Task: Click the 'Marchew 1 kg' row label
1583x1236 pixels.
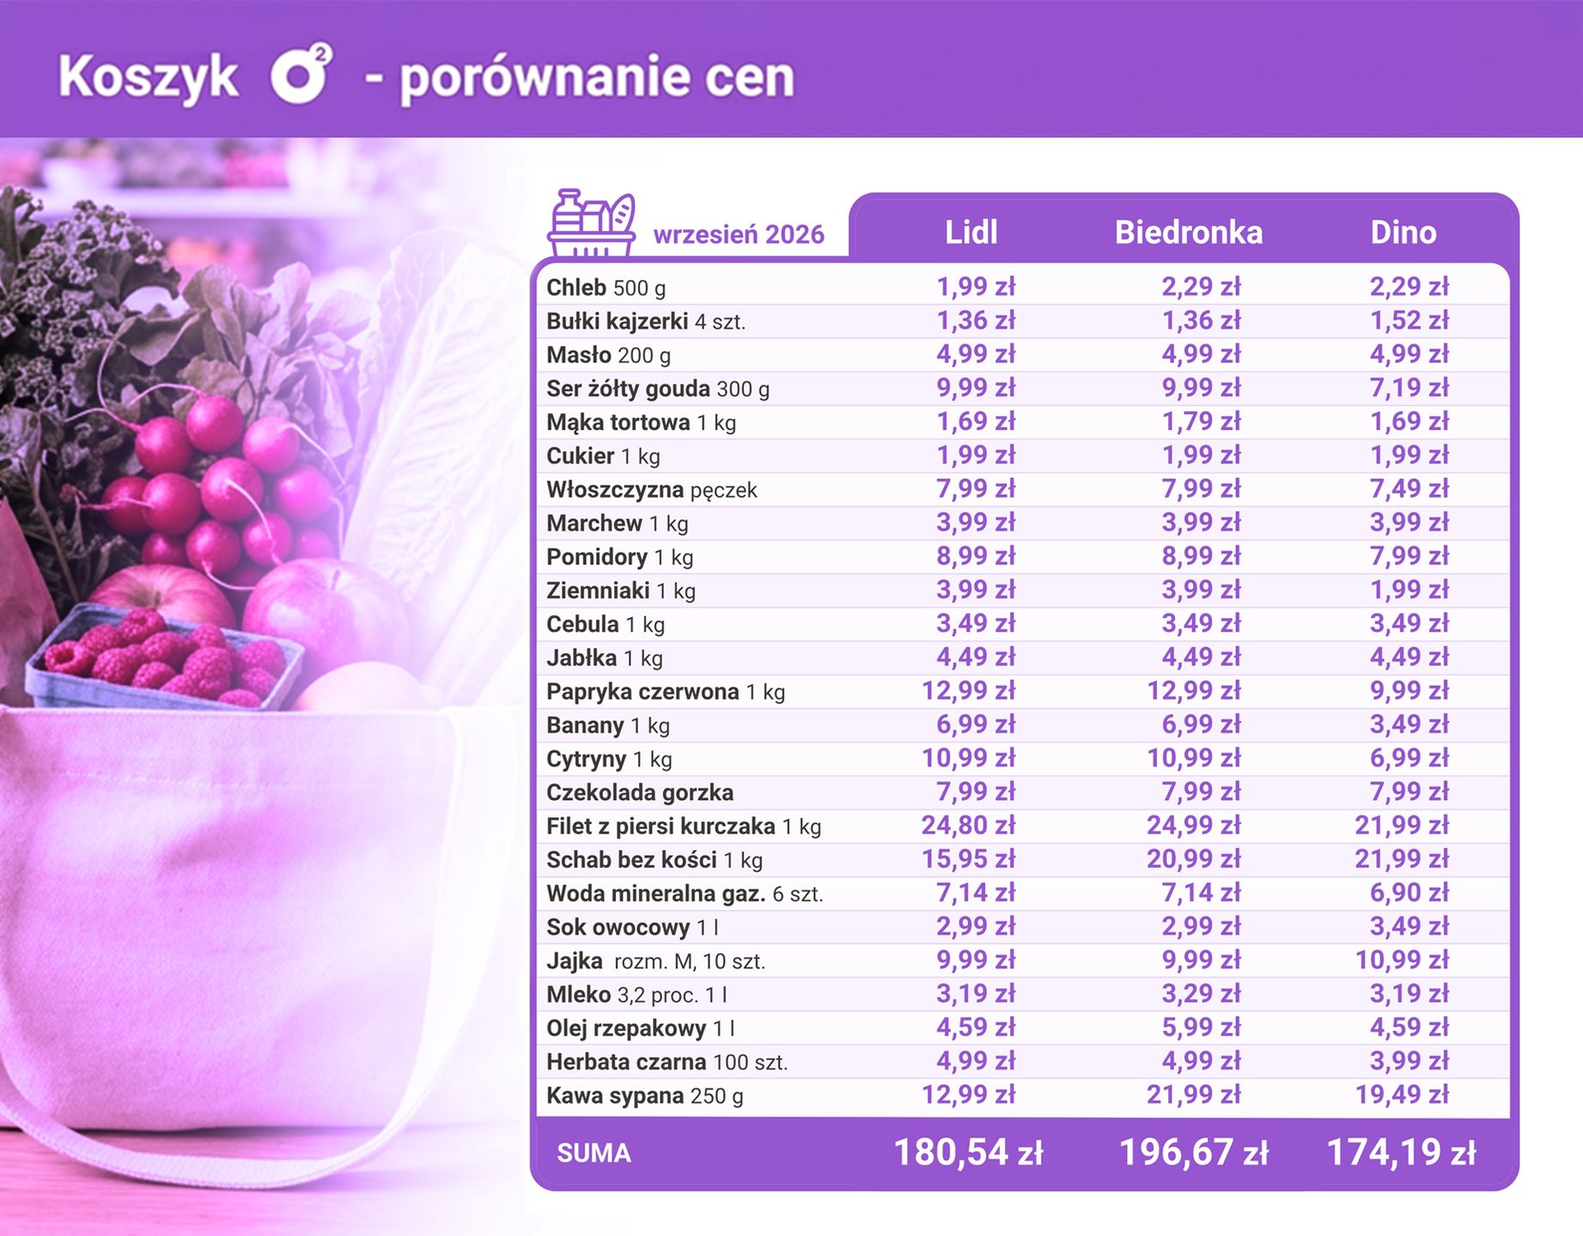Action: tap(617, 524)
